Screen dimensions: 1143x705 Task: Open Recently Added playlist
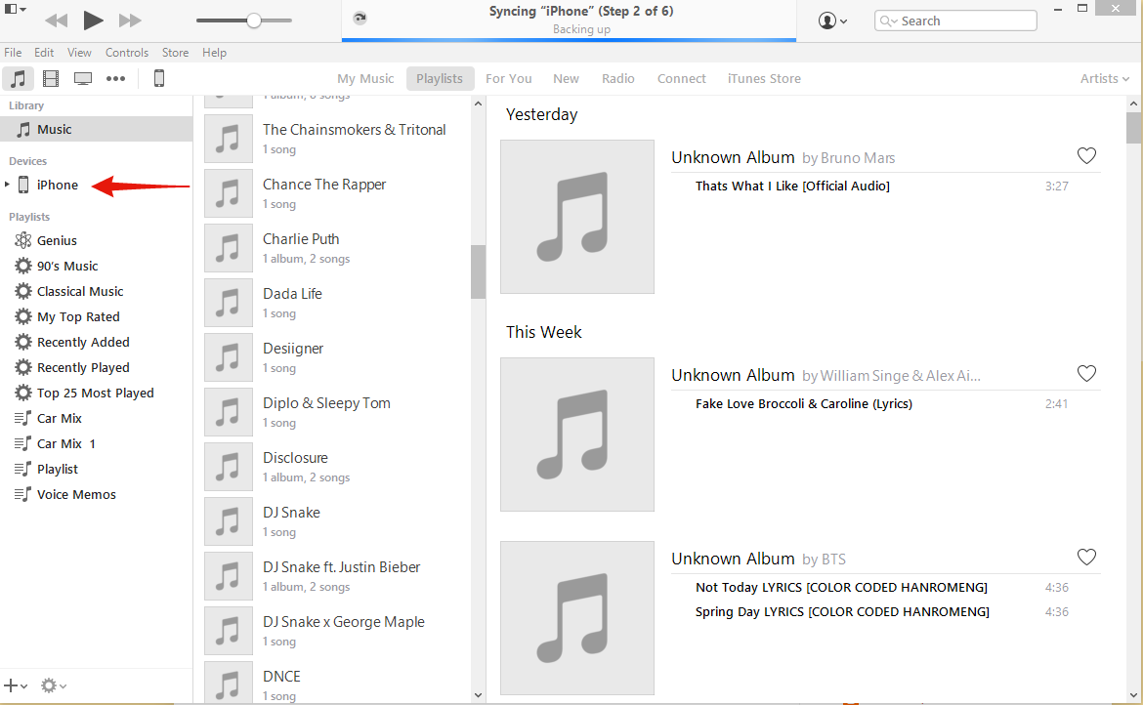point(72,343)
